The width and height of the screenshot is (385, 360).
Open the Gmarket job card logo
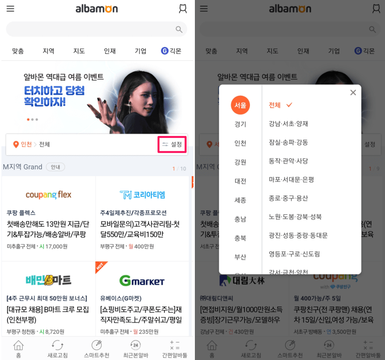pos(142,281)
